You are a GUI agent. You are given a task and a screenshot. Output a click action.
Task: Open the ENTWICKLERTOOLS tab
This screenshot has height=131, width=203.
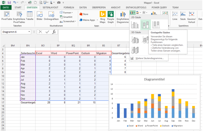click(136, 8)
